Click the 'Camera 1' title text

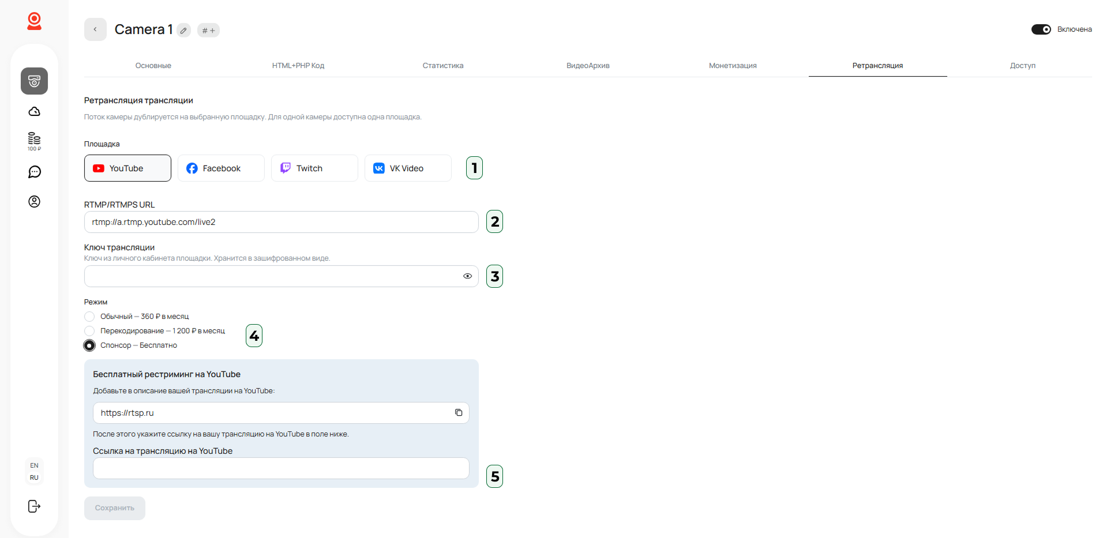144,29
